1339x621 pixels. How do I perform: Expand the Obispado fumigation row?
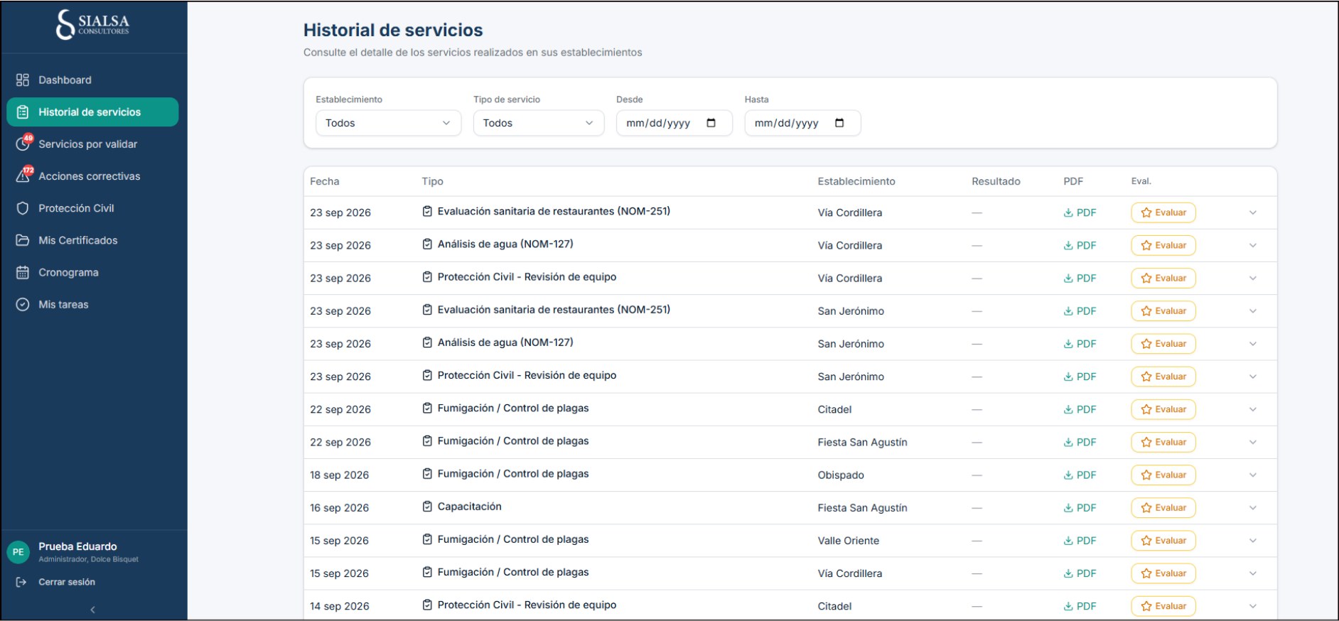click(1253, 475)
